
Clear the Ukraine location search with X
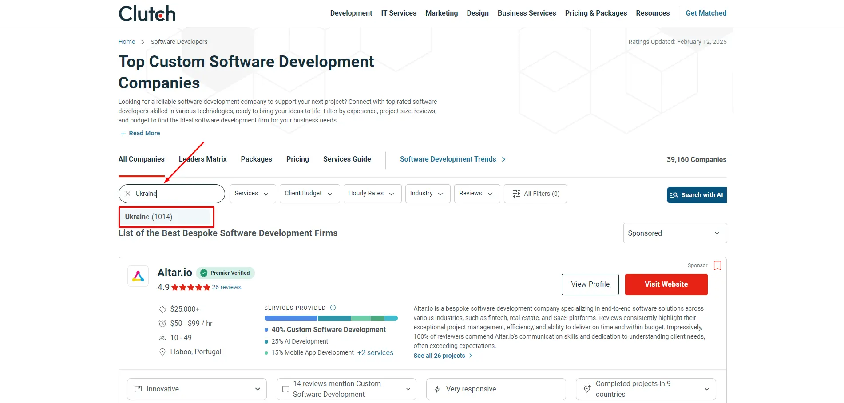pos(128,194)
